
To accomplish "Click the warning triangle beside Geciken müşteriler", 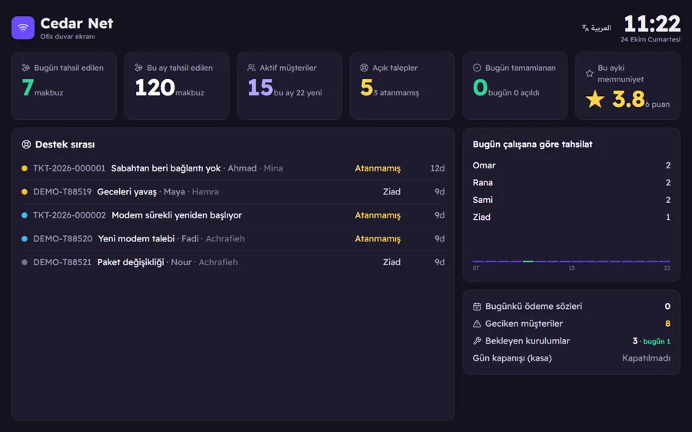I will pyautogui.click(x=477, y=324).
